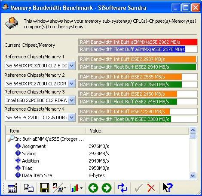Click orange Int Buff iSSE2 2937 bar

point(137,59)
